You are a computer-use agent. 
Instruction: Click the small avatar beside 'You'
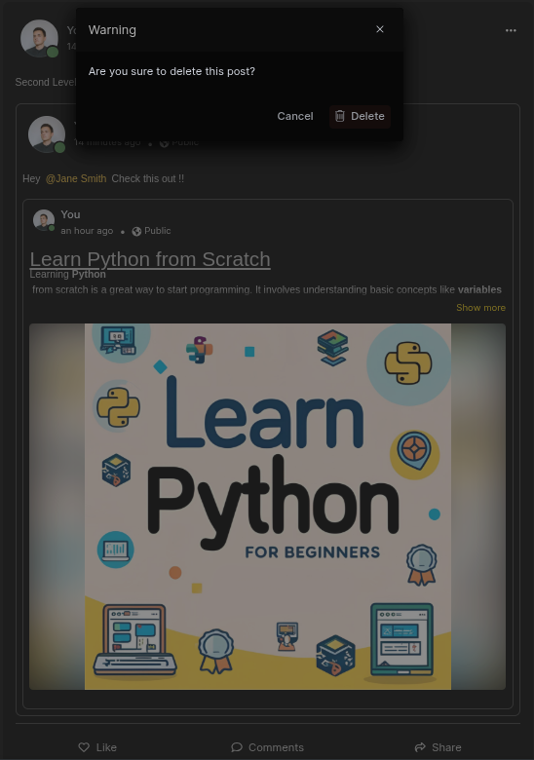point(44,220)
